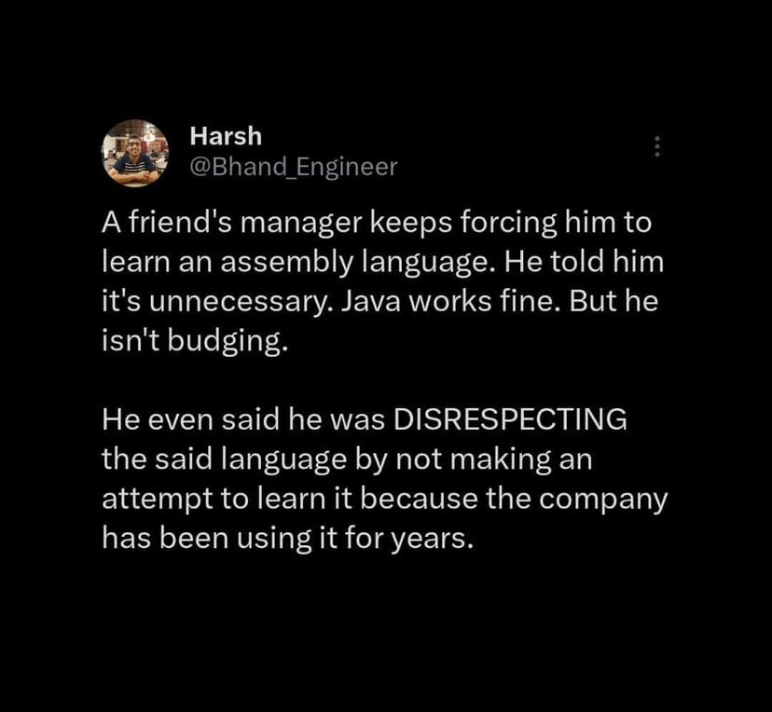Viewport: 772px width, 712px height.
Task: Click the line starting "the said language"
Action: [346, 459]
